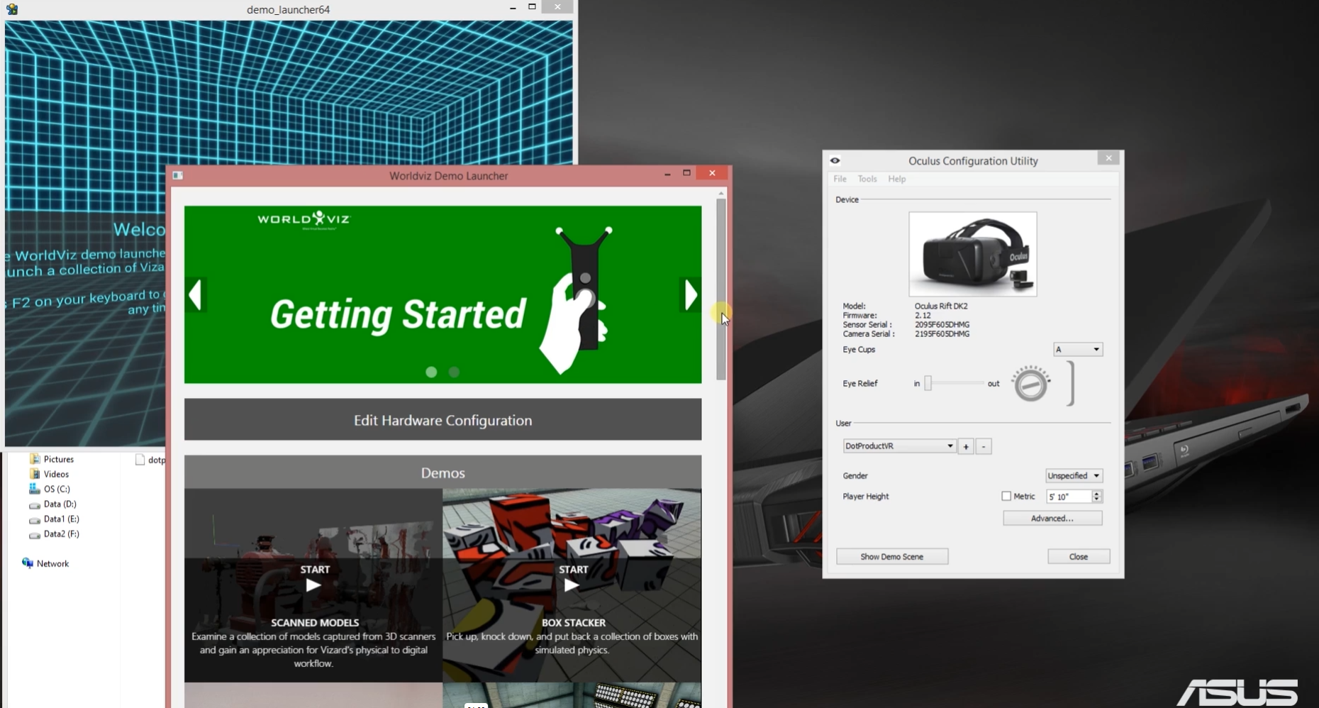The height and width of the screenshot is (708, 1319).
Task: Close the Oculus Configuration Utility window
Action: point(1108,158)
